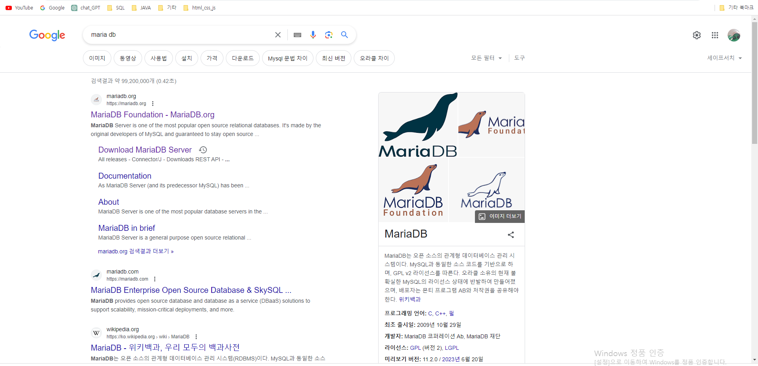The image size is (758, 366).
Task: Go to Google home via logo
Action: coord(47,35)
